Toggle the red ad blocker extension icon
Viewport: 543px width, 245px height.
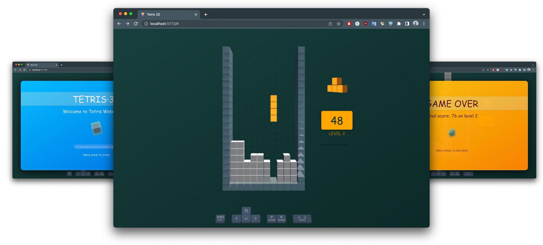click(x=349, y=24)
